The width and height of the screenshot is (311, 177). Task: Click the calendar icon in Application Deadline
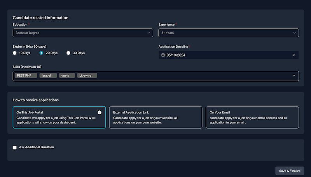163,55
